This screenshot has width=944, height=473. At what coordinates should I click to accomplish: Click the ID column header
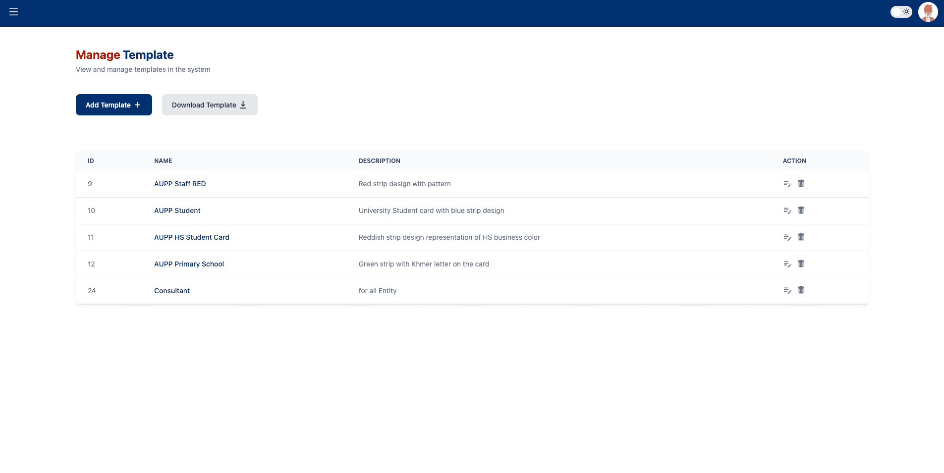point(91,161)
